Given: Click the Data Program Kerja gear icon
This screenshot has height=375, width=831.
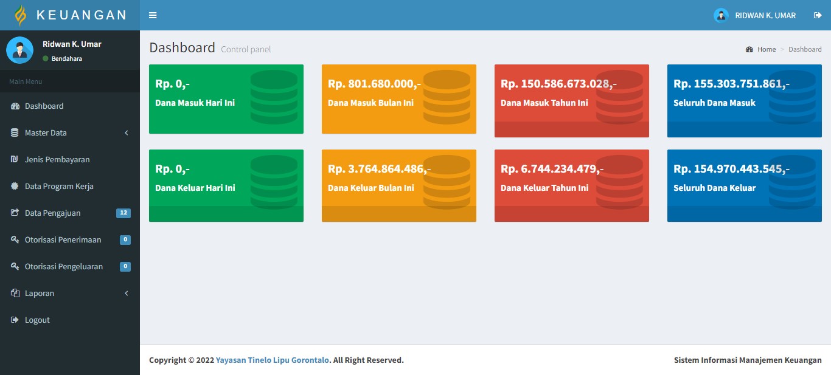Looking at the screenshot, I should click(15, 187).
